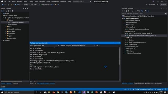168x94 pixels.
Task: Click the Package Manager Console settings gear
Action: tap(59, 45)
